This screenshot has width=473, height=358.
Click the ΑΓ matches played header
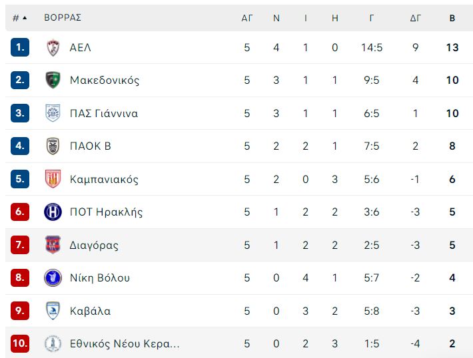(x=246, y=18)
